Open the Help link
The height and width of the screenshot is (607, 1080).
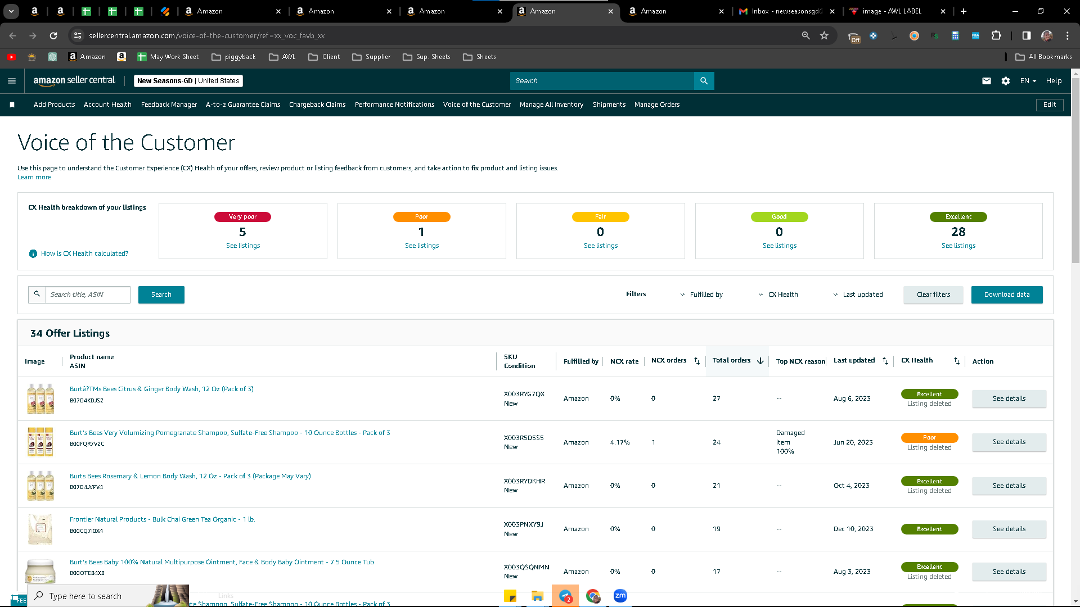click(1054, 81)
